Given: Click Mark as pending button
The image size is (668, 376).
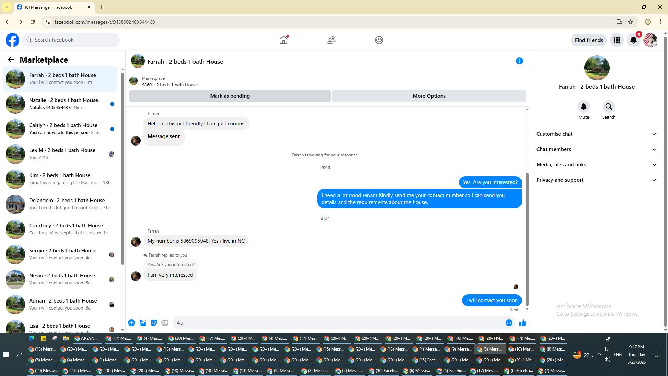Looking at the screenshot, I should 230,96.
